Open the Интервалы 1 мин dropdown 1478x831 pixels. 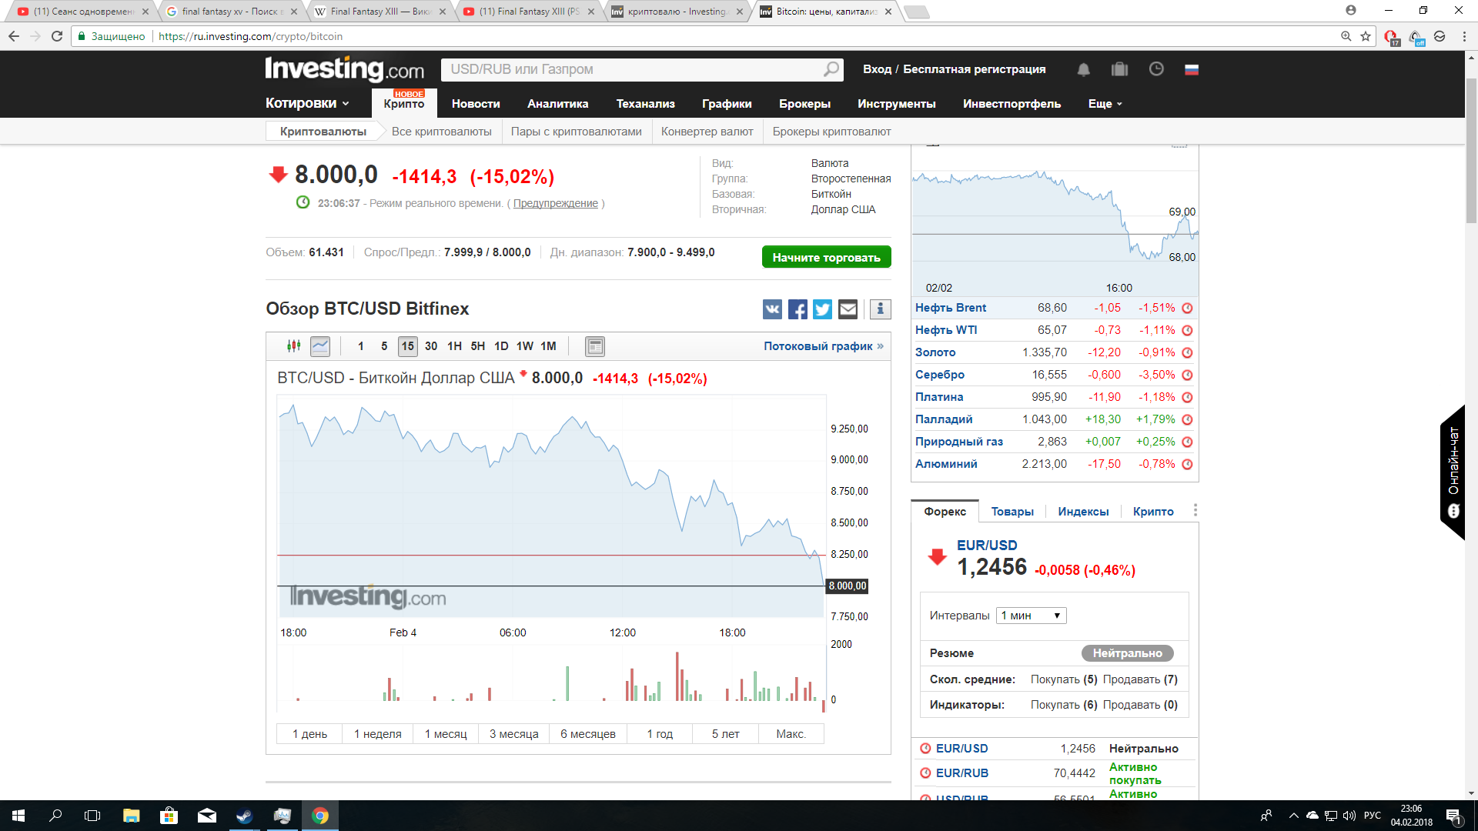[x=1032, y=616]
